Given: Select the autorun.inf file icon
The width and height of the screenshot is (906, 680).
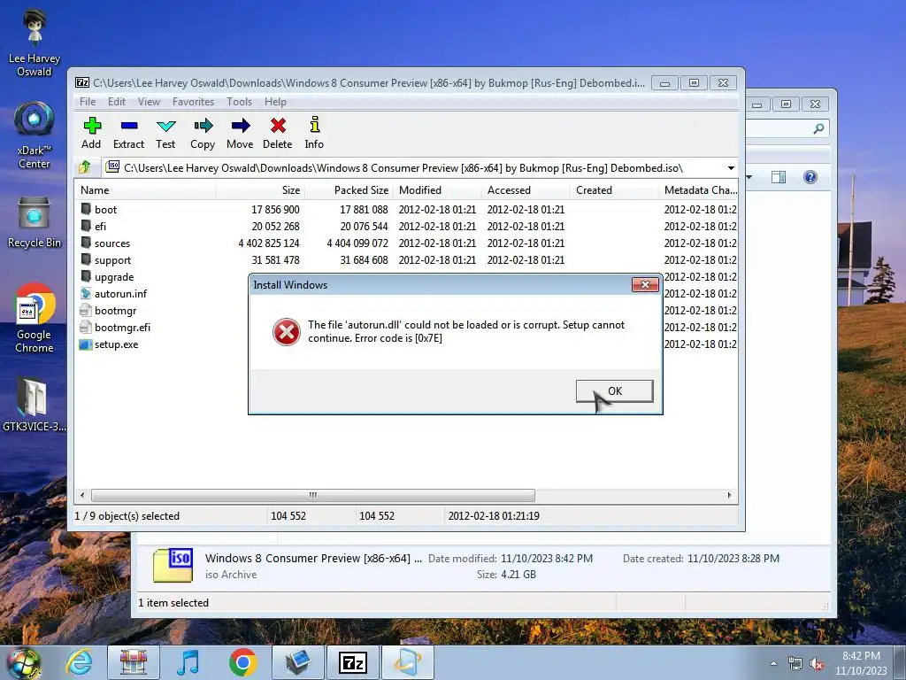Looking at the screenshot, I should point(86,293).
